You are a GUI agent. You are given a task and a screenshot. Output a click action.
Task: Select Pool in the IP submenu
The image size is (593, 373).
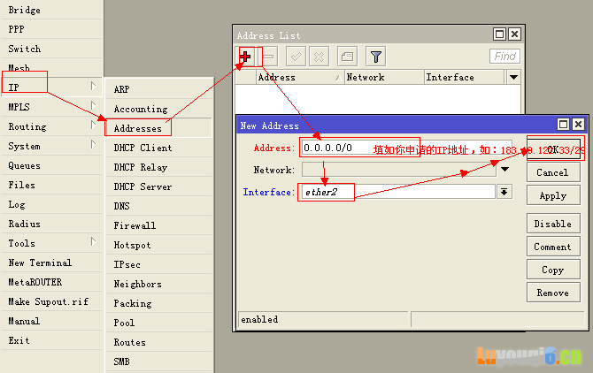[x=159, y=323]
